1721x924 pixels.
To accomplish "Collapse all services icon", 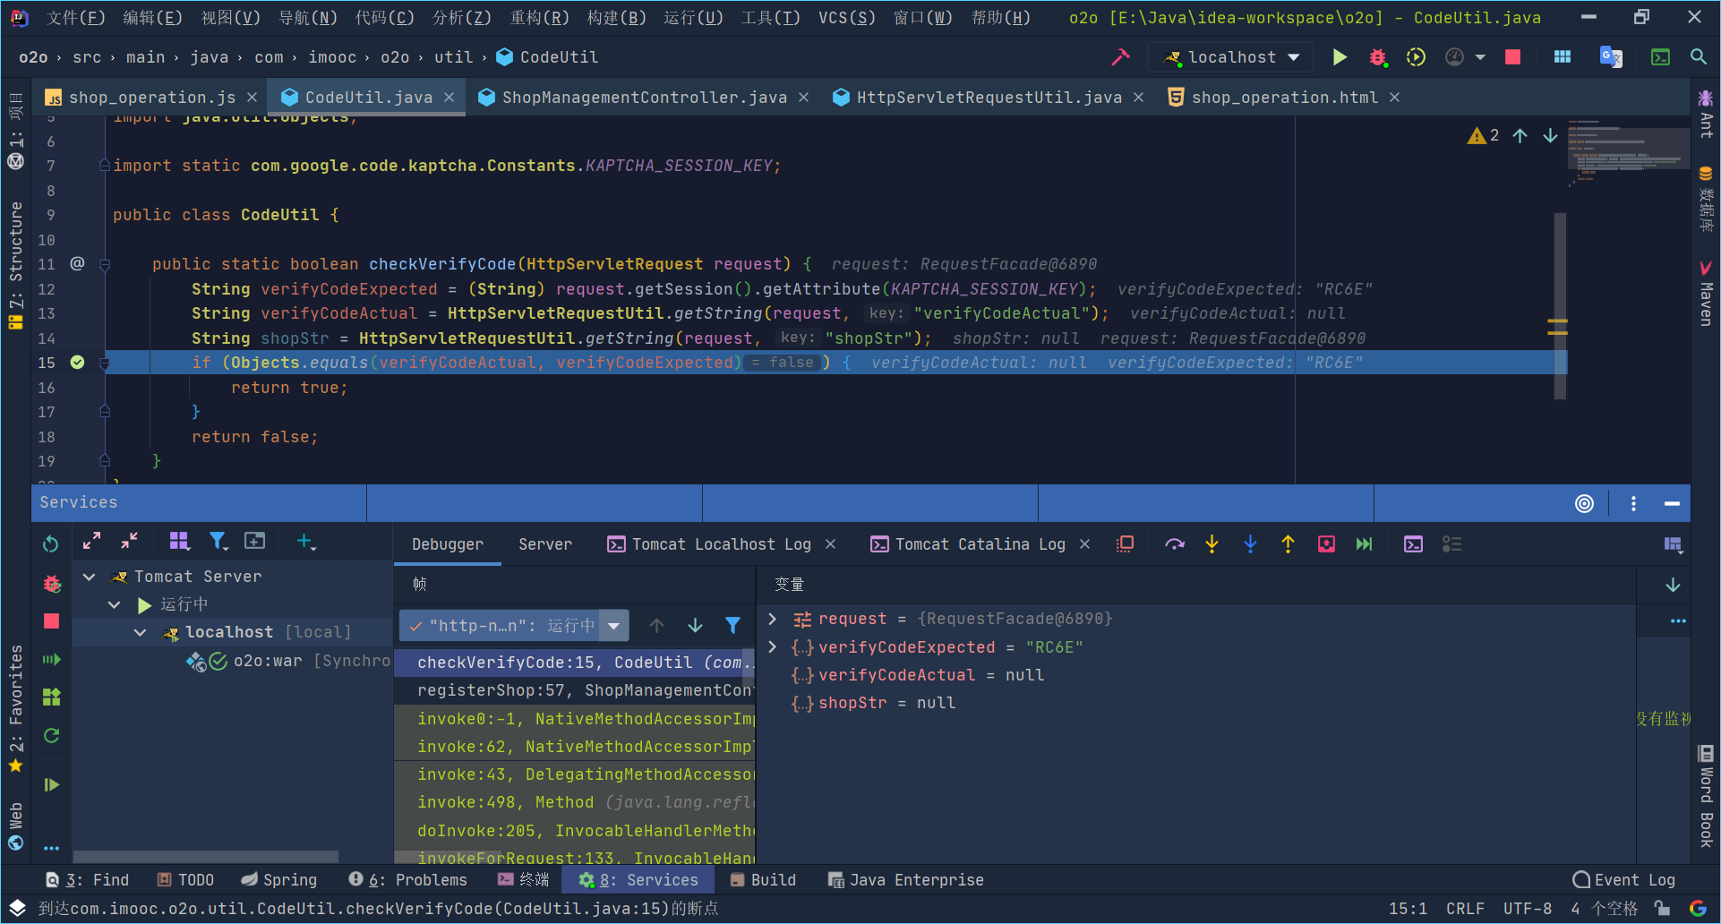I will coord(129,541).
